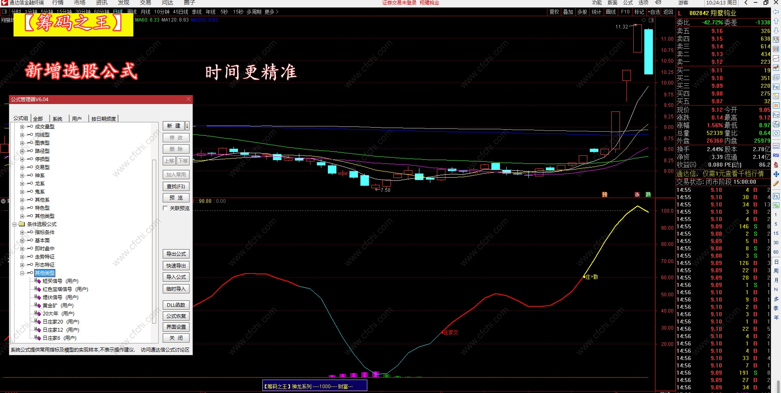Open the 资讯 menu

pos(102,2)
